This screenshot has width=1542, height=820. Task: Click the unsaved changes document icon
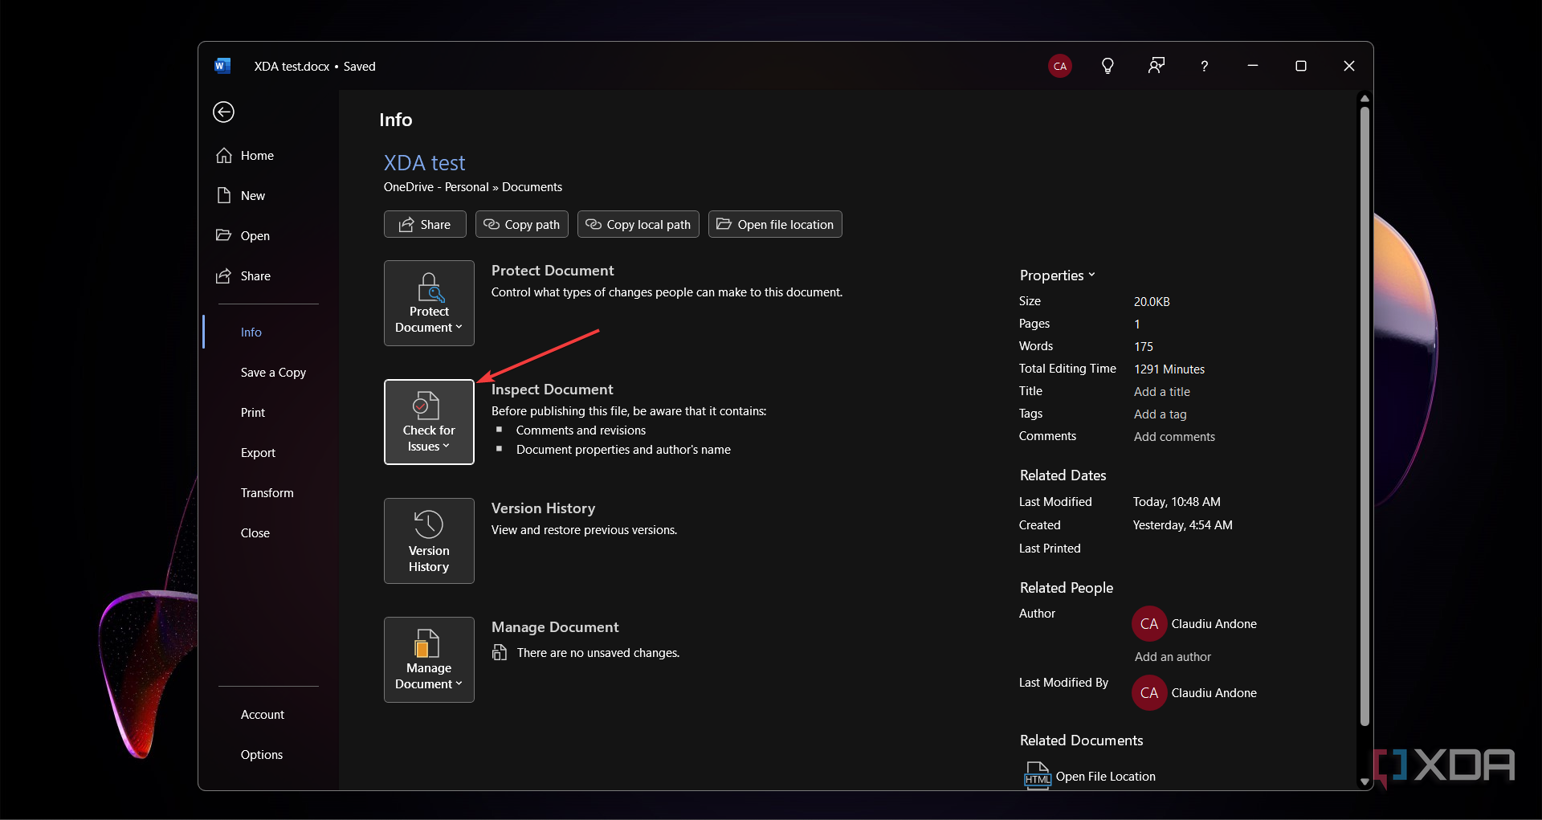(x=500, y=653)
